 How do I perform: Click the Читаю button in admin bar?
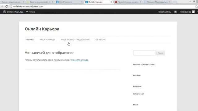[31, 12]
